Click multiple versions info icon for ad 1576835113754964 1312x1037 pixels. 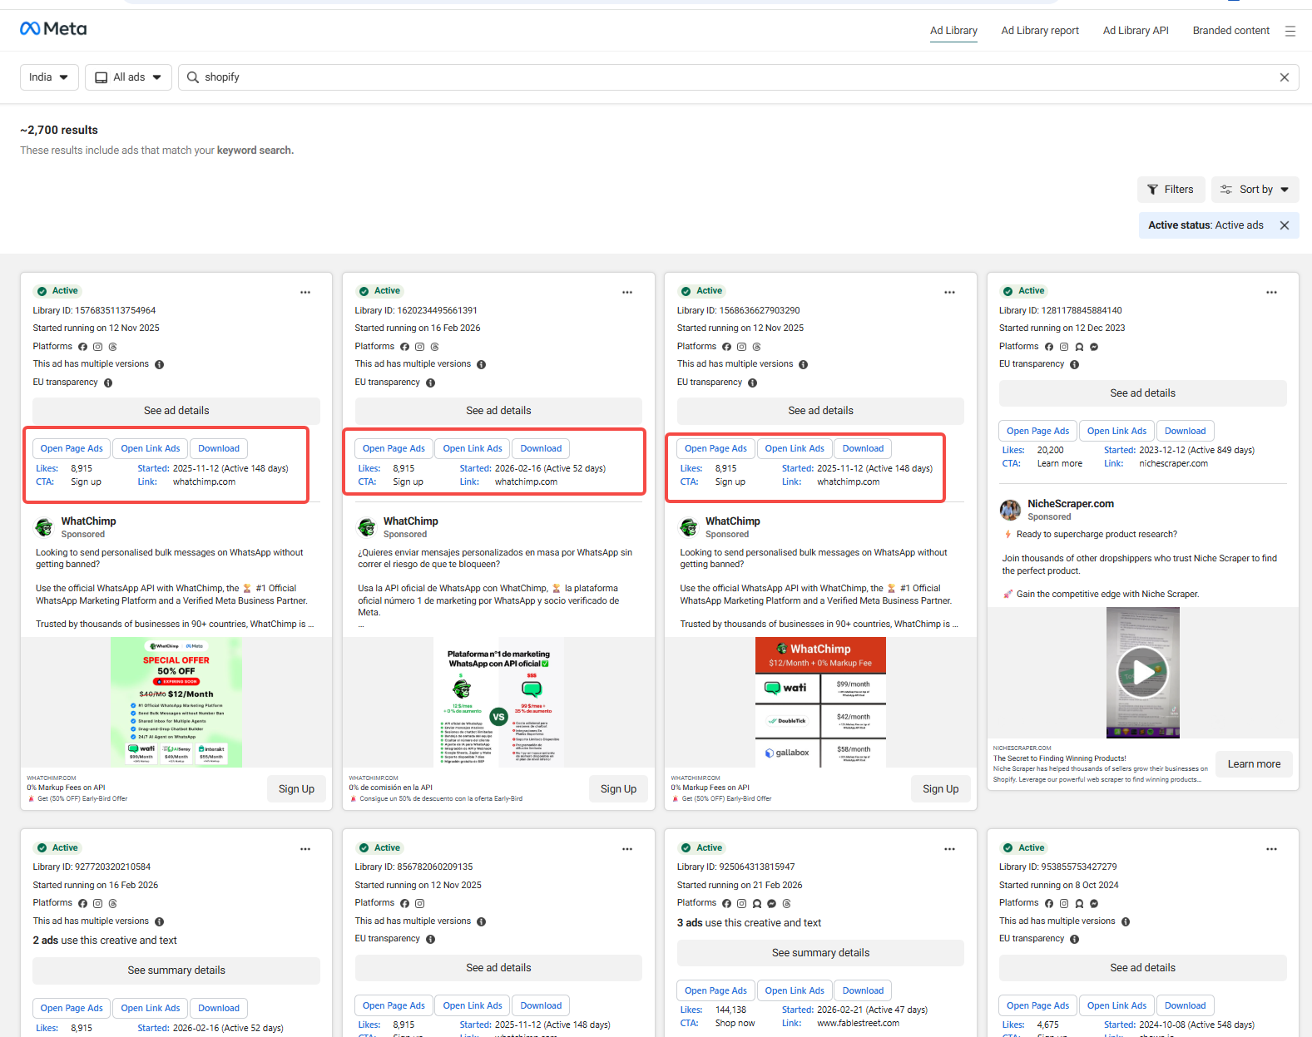[x=159, y=364]
